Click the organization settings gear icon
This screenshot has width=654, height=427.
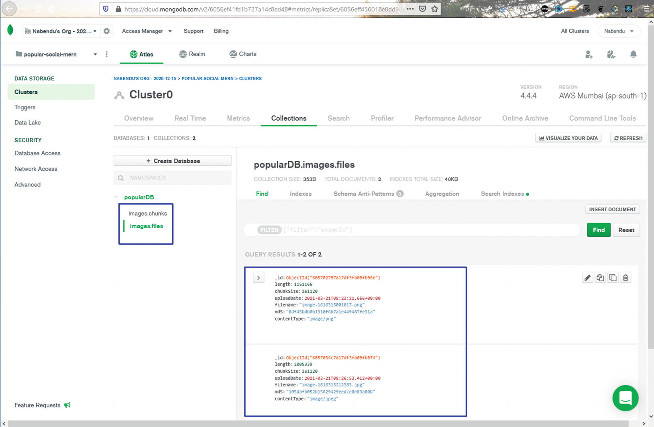point(106,31)
